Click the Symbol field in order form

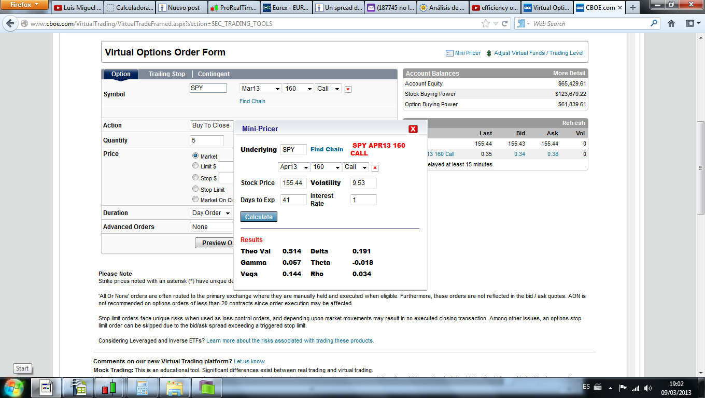click(x=208, y=88)
